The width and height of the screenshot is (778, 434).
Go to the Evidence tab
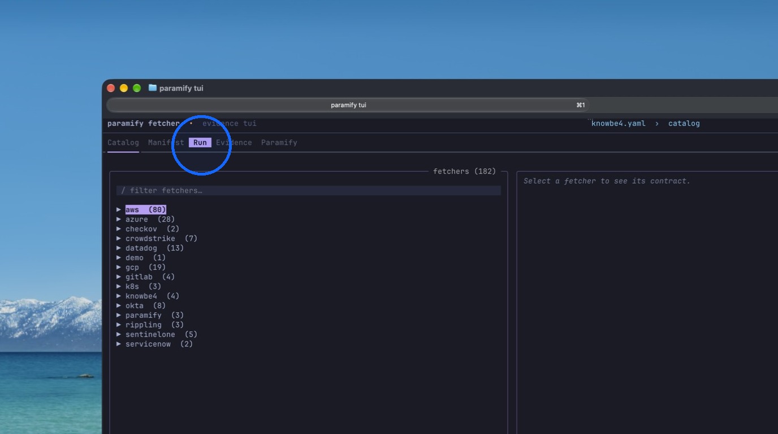pos(234,143)
